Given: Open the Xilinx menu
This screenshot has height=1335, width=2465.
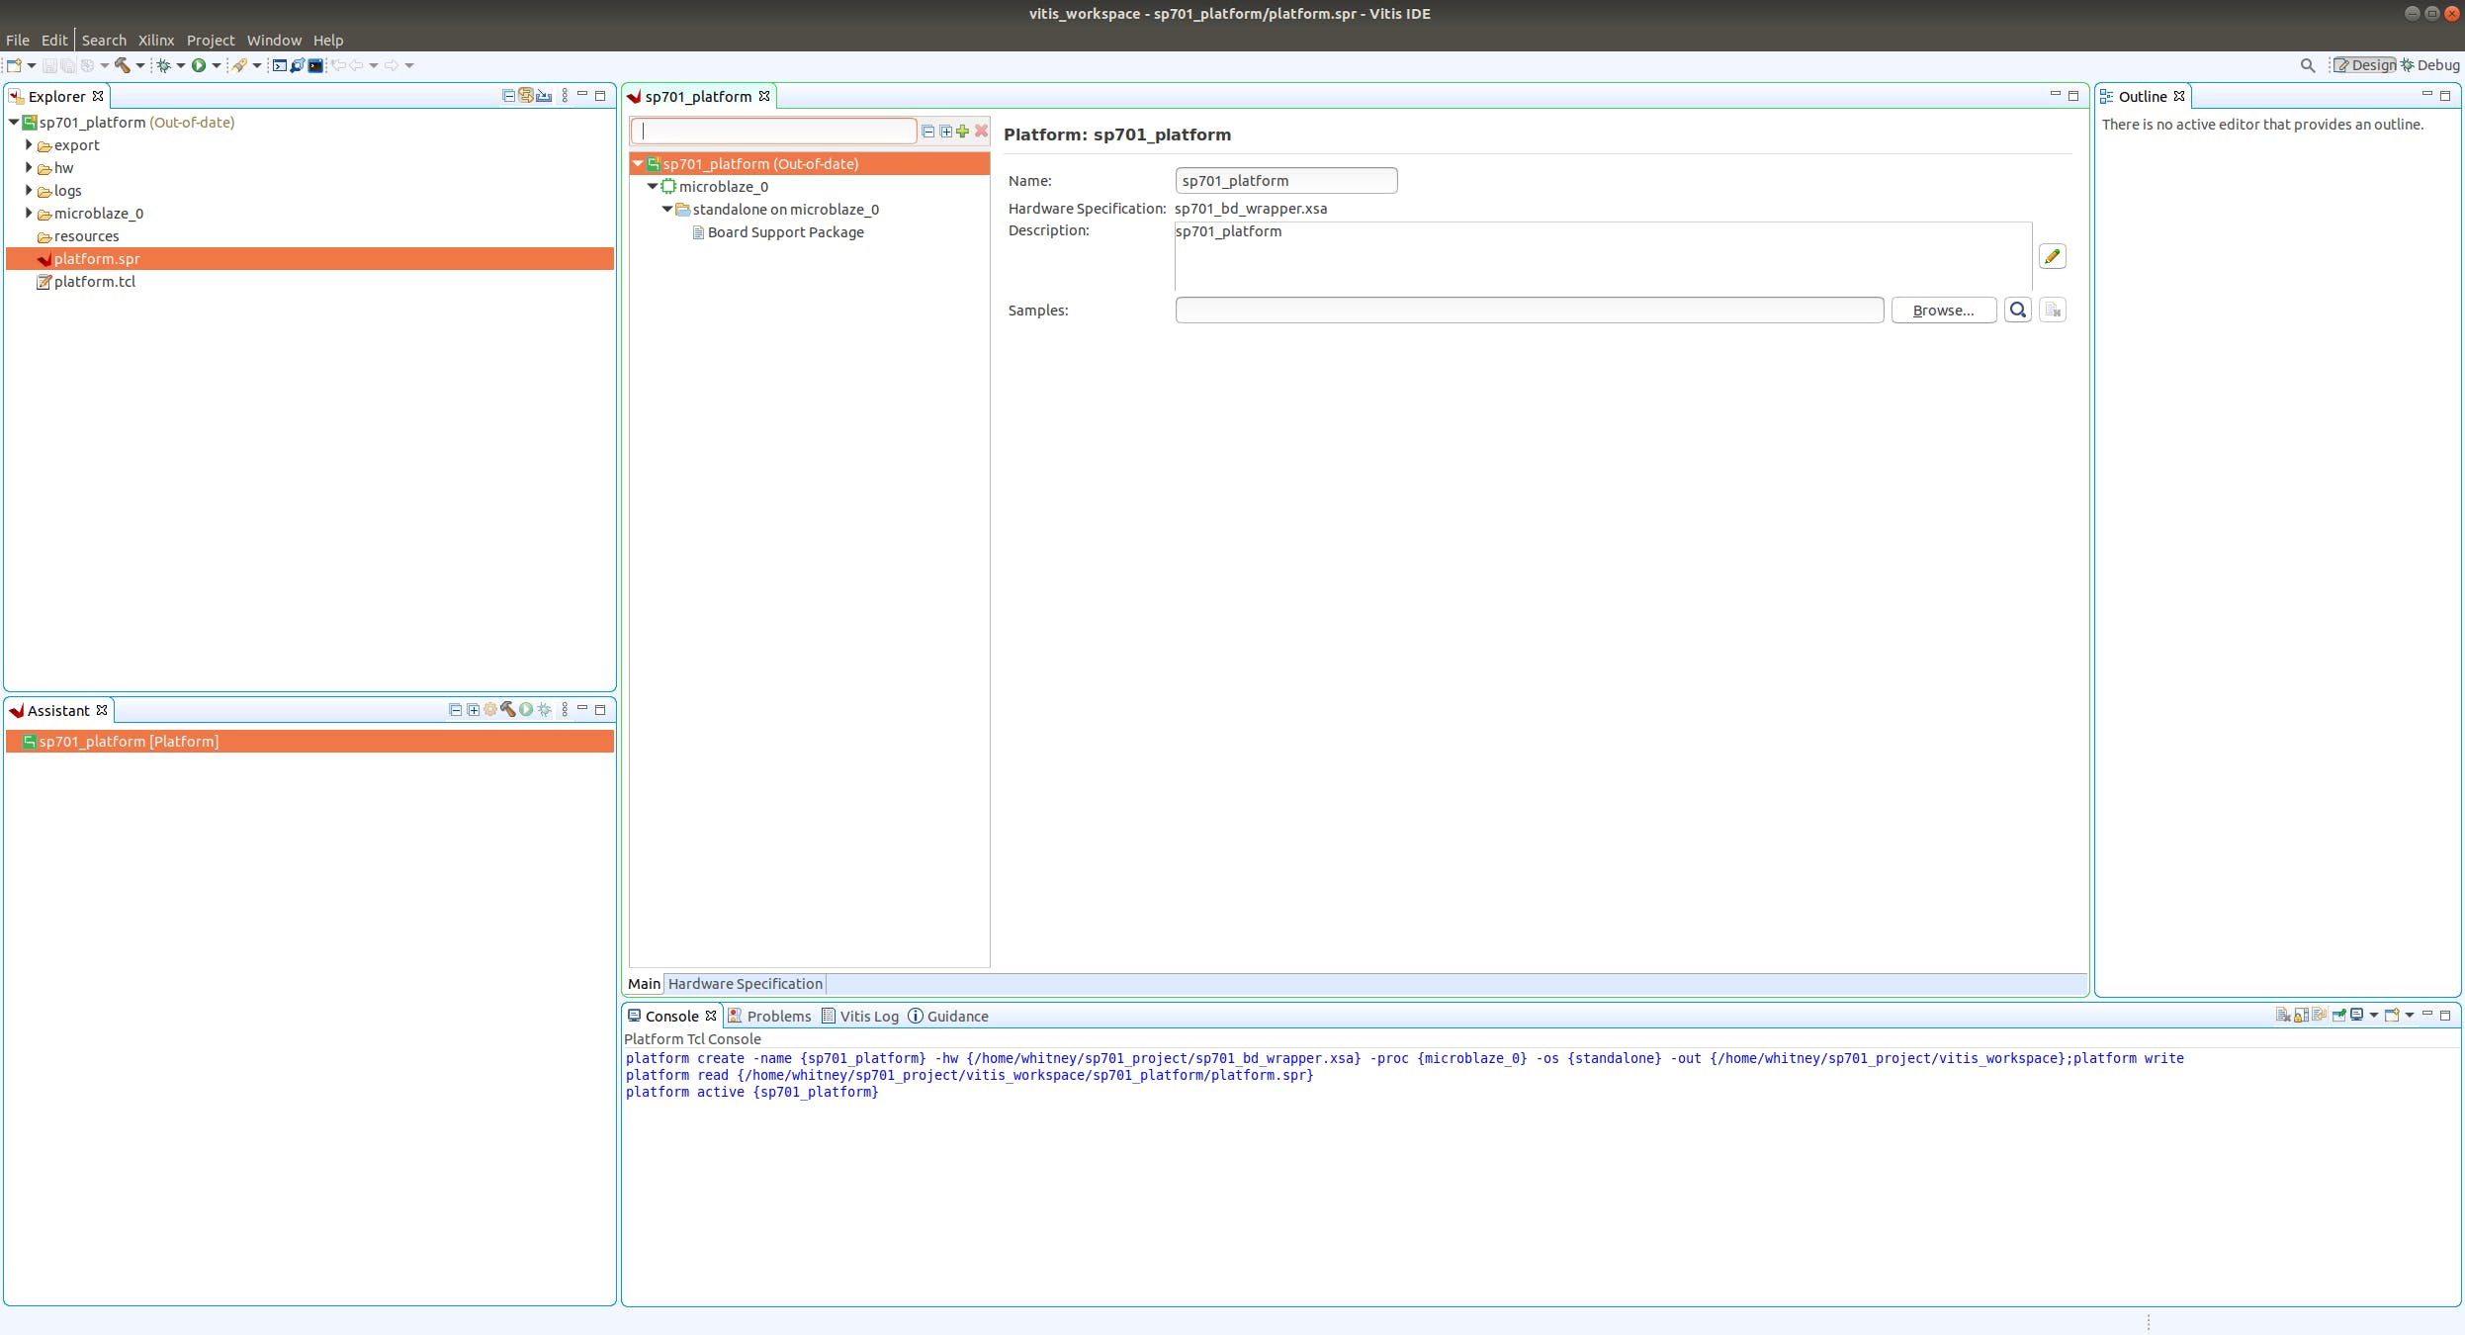Looking at the screenshot, I should pos(156,40).
